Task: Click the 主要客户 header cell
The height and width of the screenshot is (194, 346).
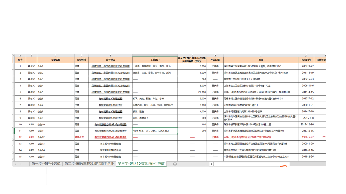Action: (155, 60)
